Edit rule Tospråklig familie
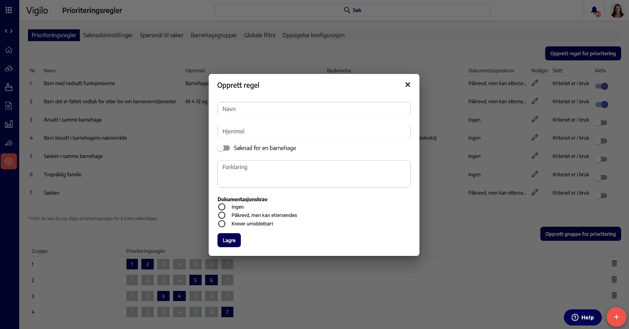Image resolution: width=629 pixels, height=329 pixels. pos(535,174)
